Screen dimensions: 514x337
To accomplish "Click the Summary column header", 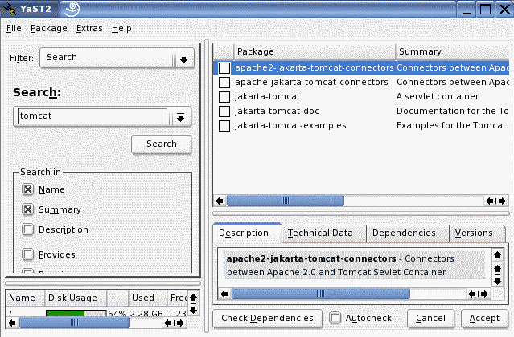I will tap(453, 51).
